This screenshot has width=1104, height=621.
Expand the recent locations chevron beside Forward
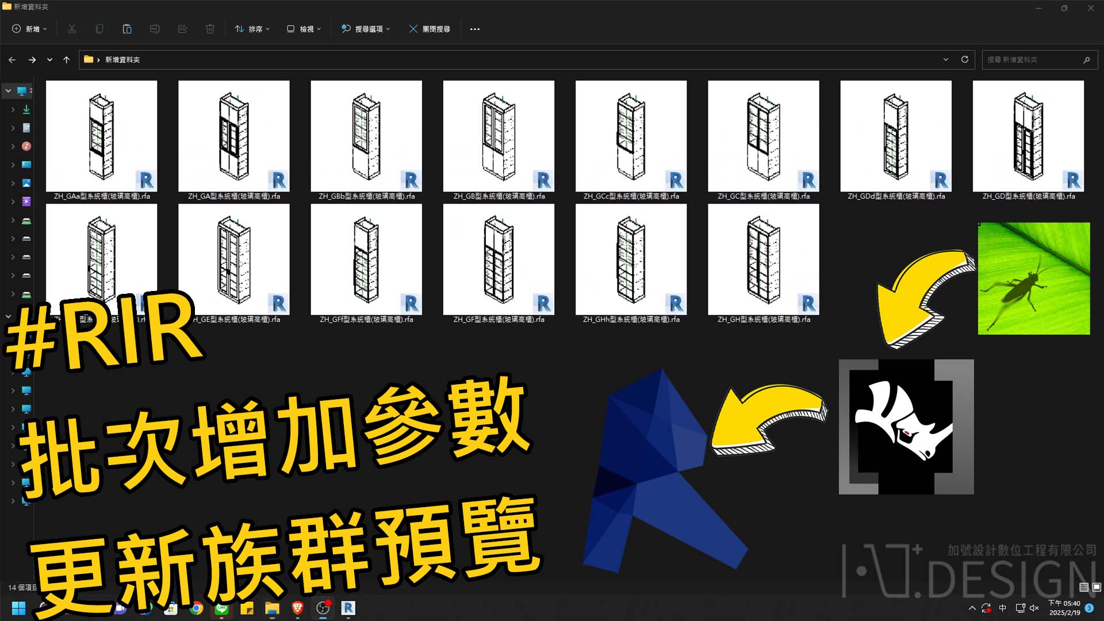point(49,59)
